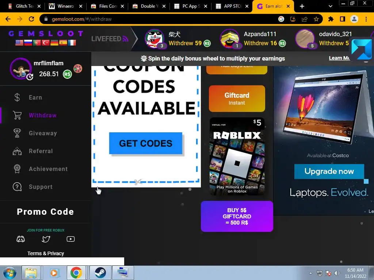Click odavido_321's livefeed avatar

[305, 39]
